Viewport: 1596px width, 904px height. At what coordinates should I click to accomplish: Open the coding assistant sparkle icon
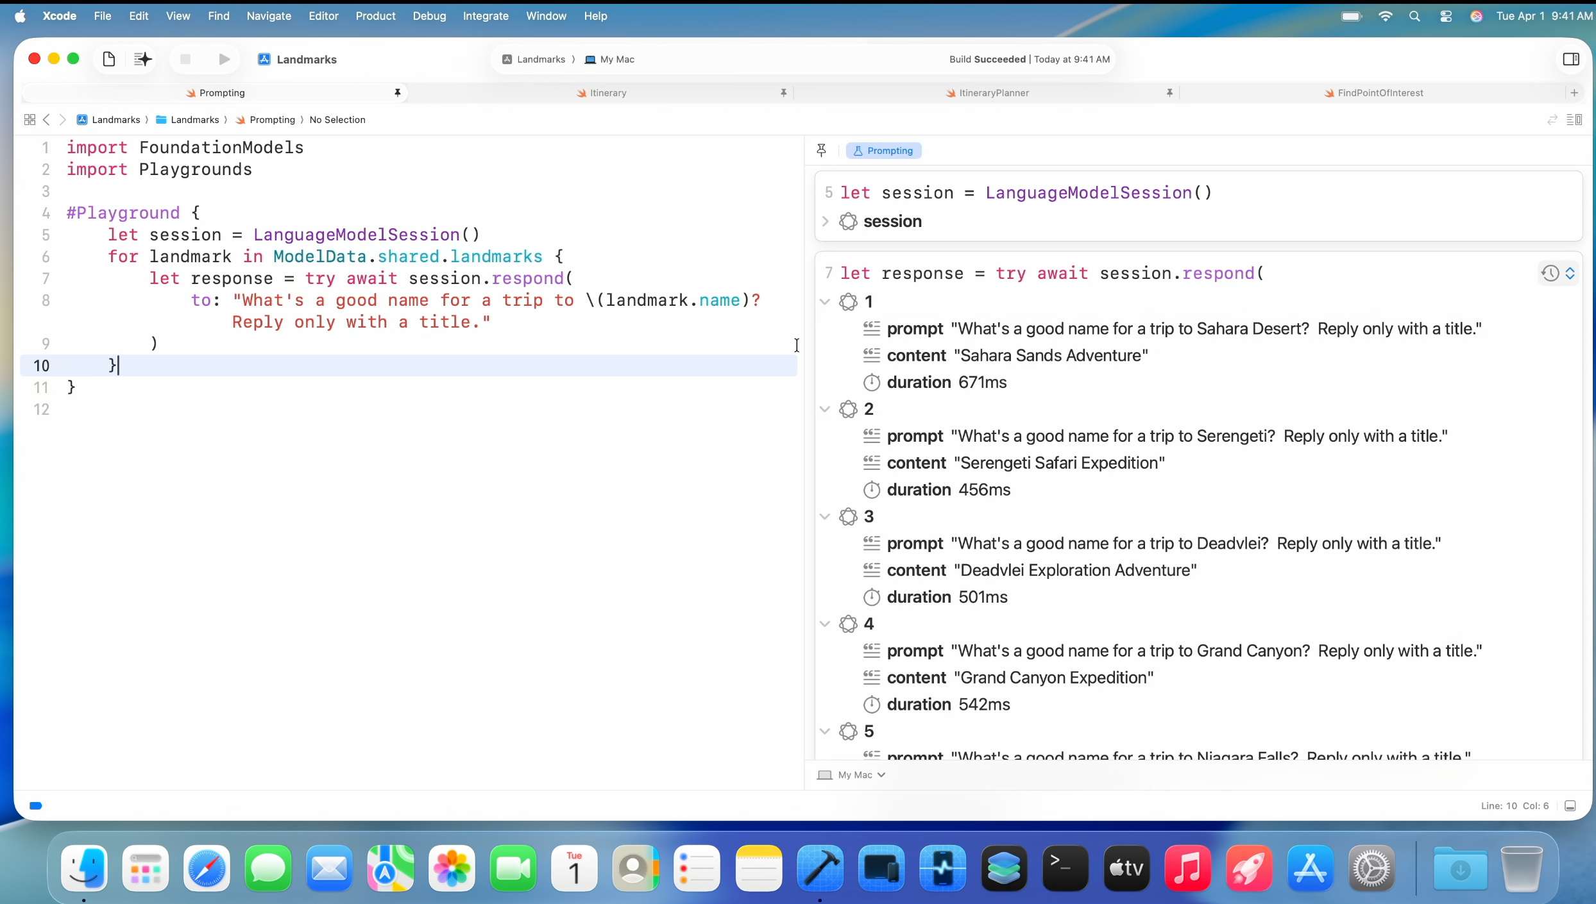click(142, 59)
